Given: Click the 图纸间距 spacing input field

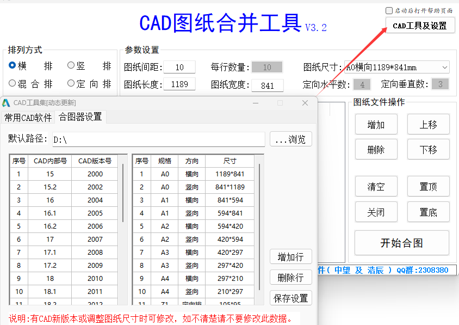Looking at the screenshot, I should (x=179, y=68).
